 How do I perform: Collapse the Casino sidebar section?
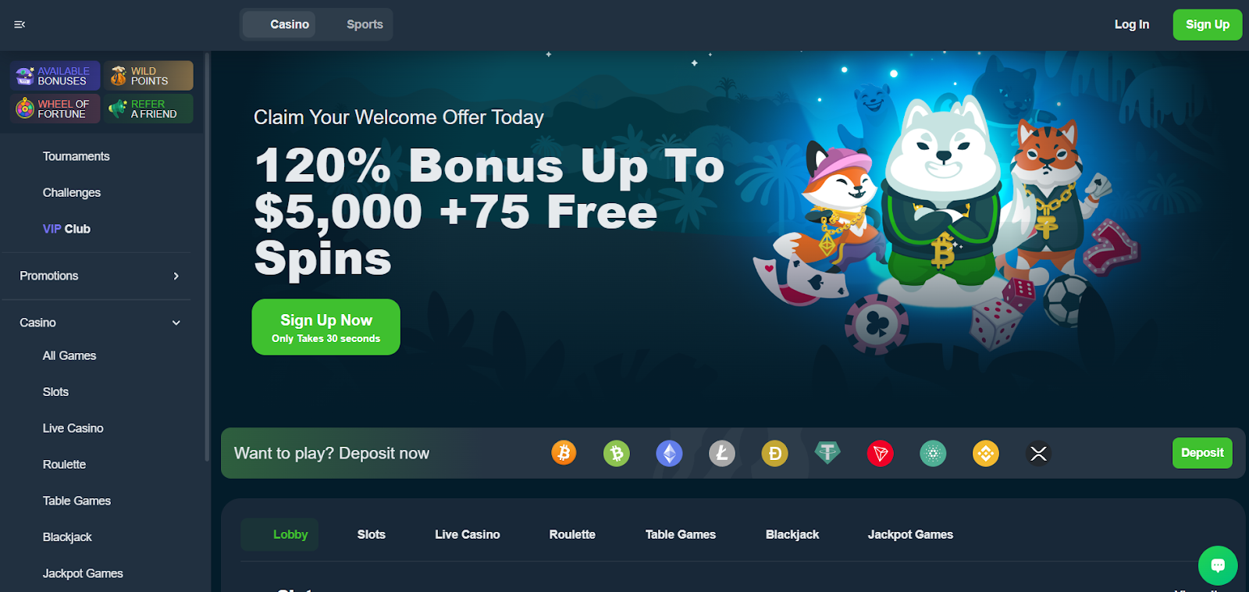point(176,323)
